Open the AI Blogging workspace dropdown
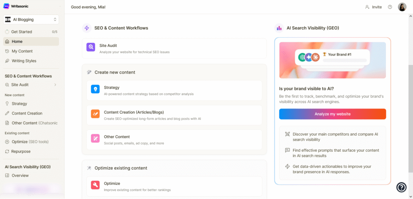 tap(31, 19)
